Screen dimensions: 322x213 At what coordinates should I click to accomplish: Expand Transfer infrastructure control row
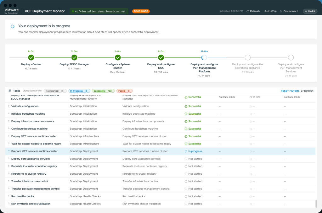pos(9,181)
